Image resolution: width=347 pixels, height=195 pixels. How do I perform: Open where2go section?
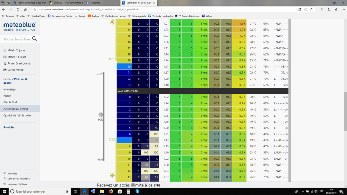click(x=9, y=89)
